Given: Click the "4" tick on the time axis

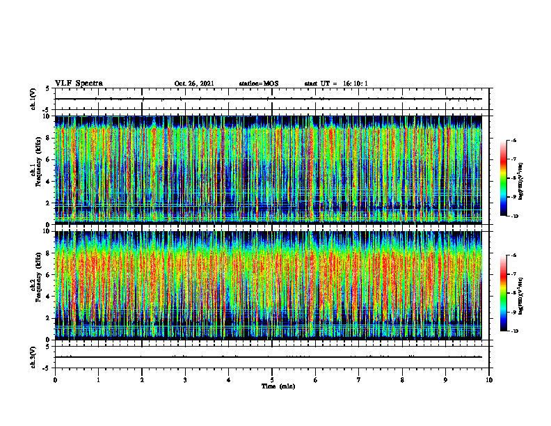Looking at the screenshot, I should (x=229, y=380).
